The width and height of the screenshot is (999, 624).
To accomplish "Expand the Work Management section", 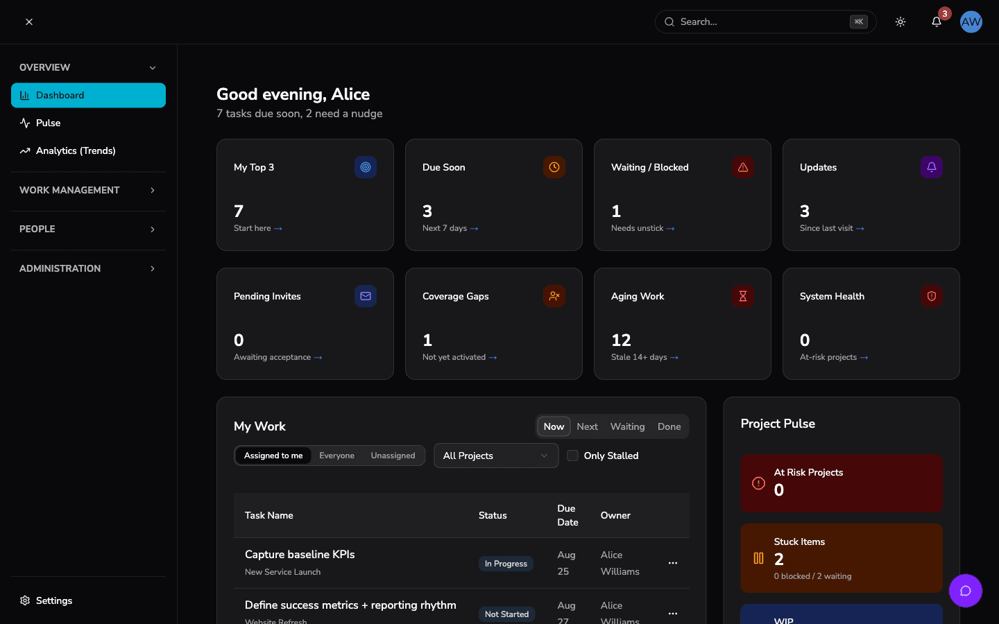I will [88, 190].
